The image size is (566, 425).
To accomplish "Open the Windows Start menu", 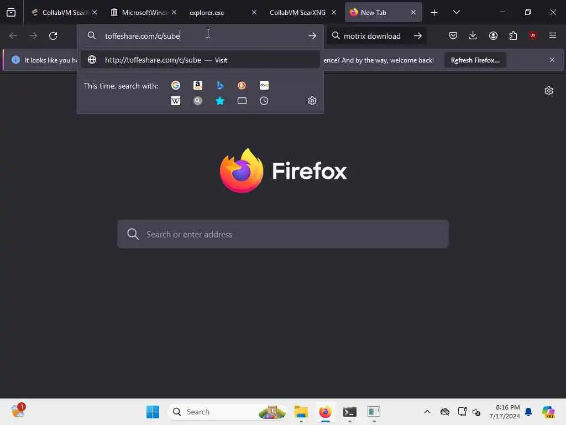I will click(153, 412).
